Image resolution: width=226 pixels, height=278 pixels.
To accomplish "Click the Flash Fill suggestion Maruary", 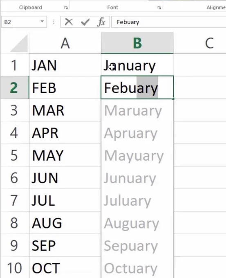I will [137, 110].
